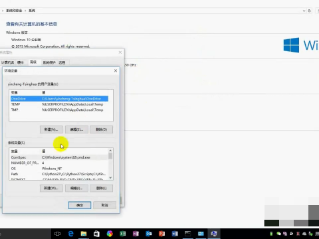
Task: Click scroll-down arrow of system variables list
Action: click(110, 177)
